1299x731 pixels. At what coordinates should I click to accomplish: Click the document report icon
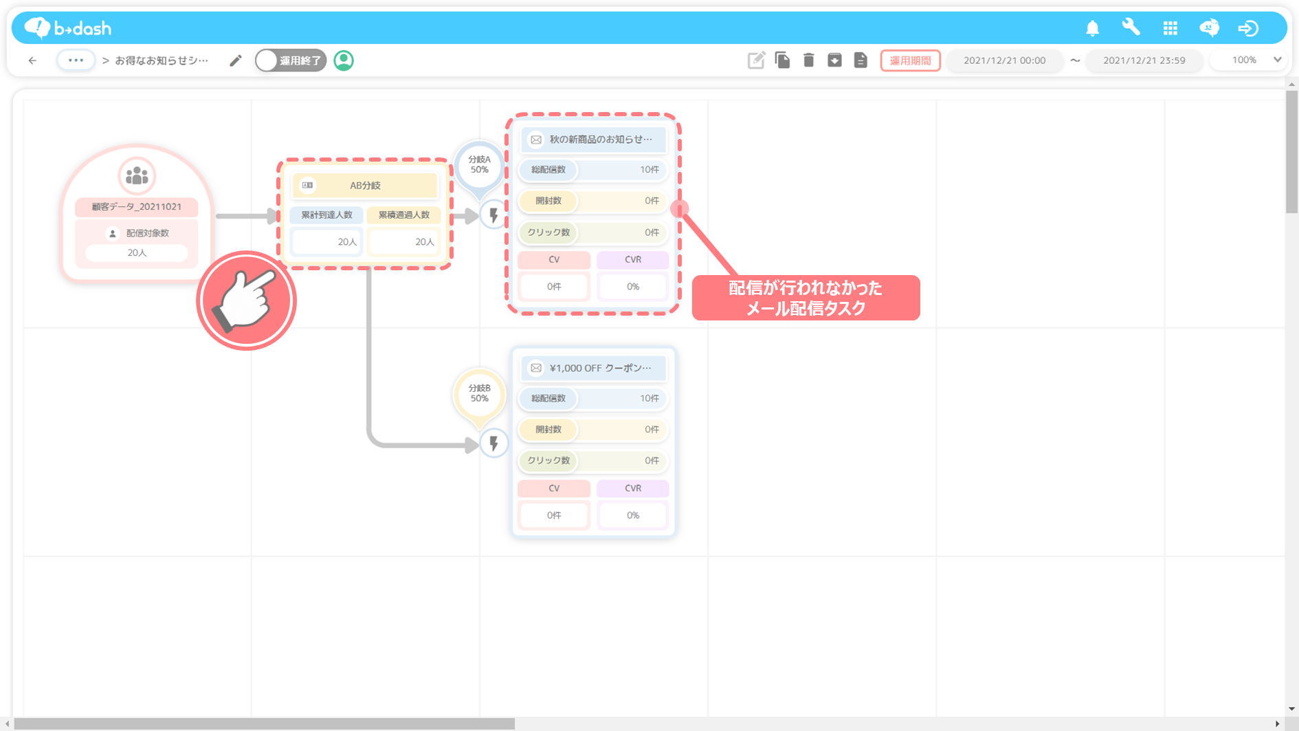861,61
